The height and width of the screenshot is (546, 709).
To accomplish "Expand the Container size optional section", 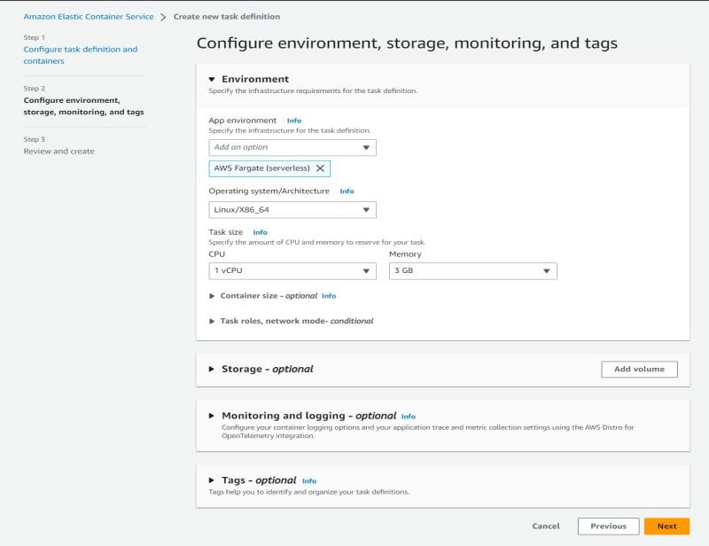I will (x=212, y=296).
